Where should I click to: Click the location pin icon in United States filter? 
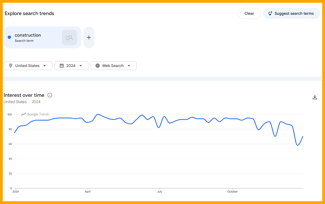(x=10, y=66)
